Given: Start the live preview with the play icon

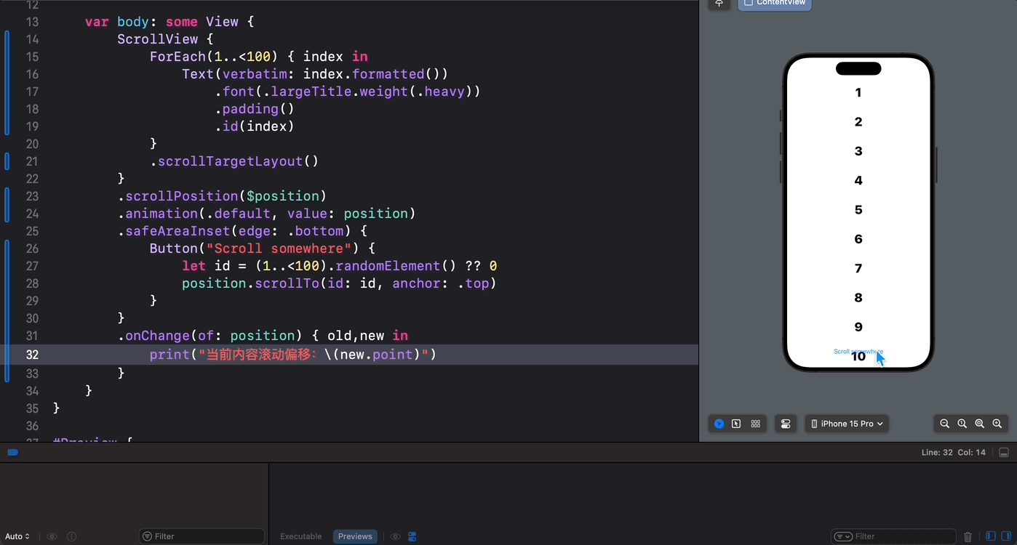Looking at the screenshot, I should pyautogui.click(x=719, y=424).
